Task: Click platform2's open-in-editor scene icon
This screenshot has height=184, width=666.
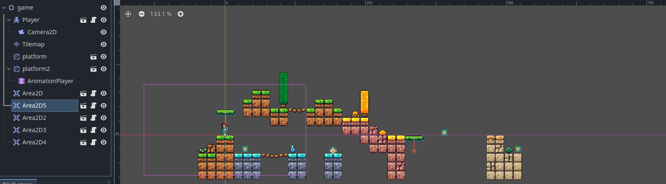Action: coord(93,69)
